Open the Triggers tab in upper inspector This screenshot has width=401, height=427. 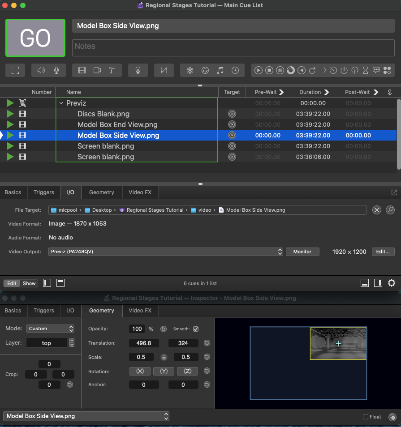tap(43, 192)
